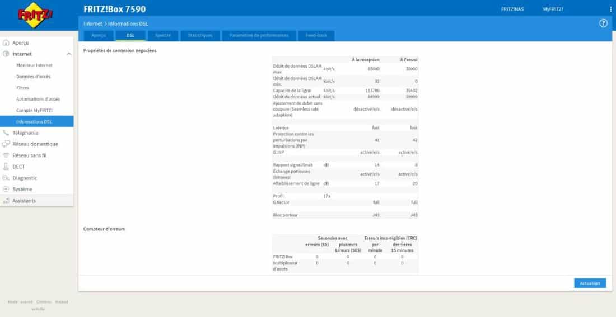Viewport: 616px width, 317px height.
Task: Click the Contenu footer link
Action: pyautogui.click(x=44, y=302)
